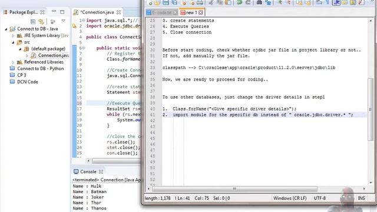Click the Redo arrow icon in Notepad++
This screenshot has height=212, width=377.
(x=248, y=2)
